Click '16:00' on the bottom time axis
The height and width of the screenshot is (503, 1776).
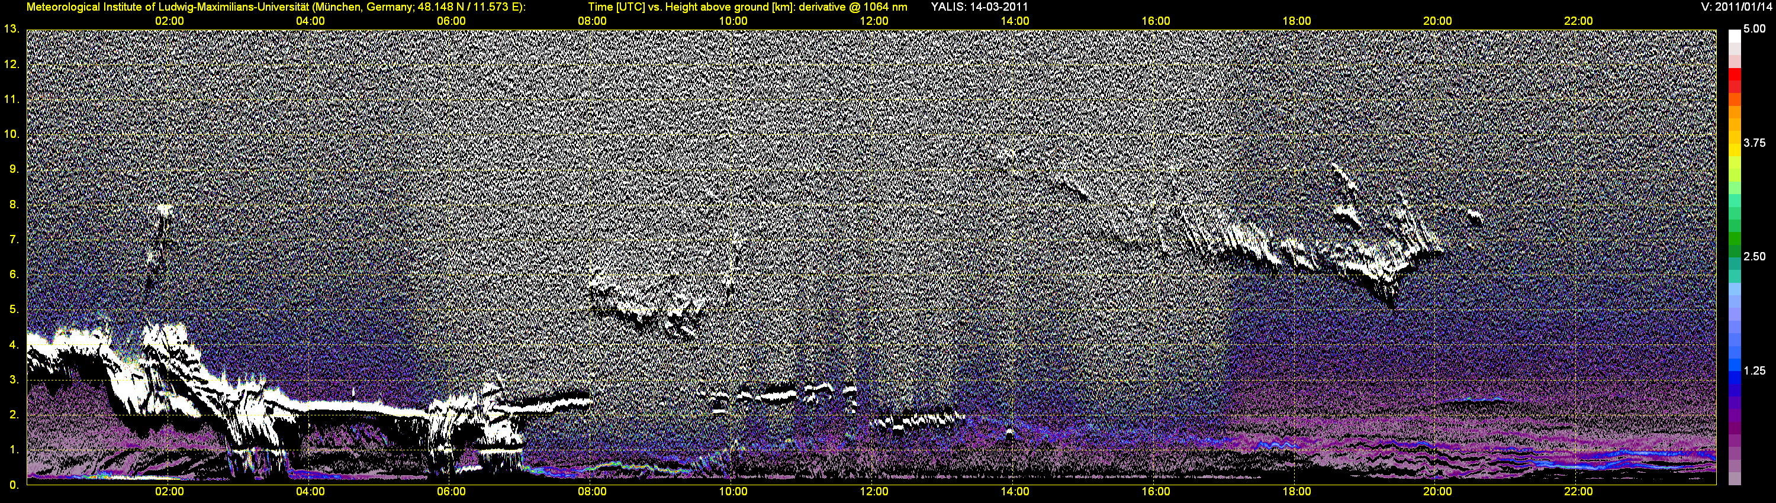coord(1156,492)
